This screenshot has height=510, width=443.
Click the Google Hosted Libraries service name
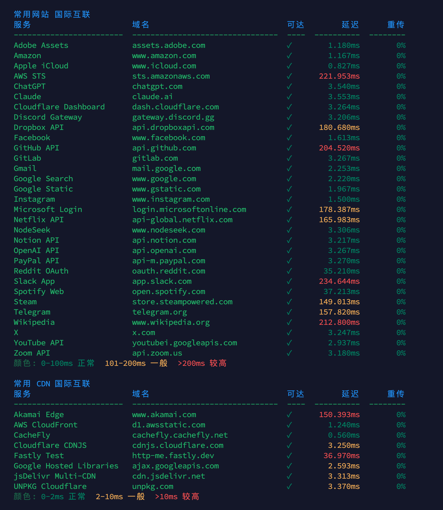click(x=66, y=466)
